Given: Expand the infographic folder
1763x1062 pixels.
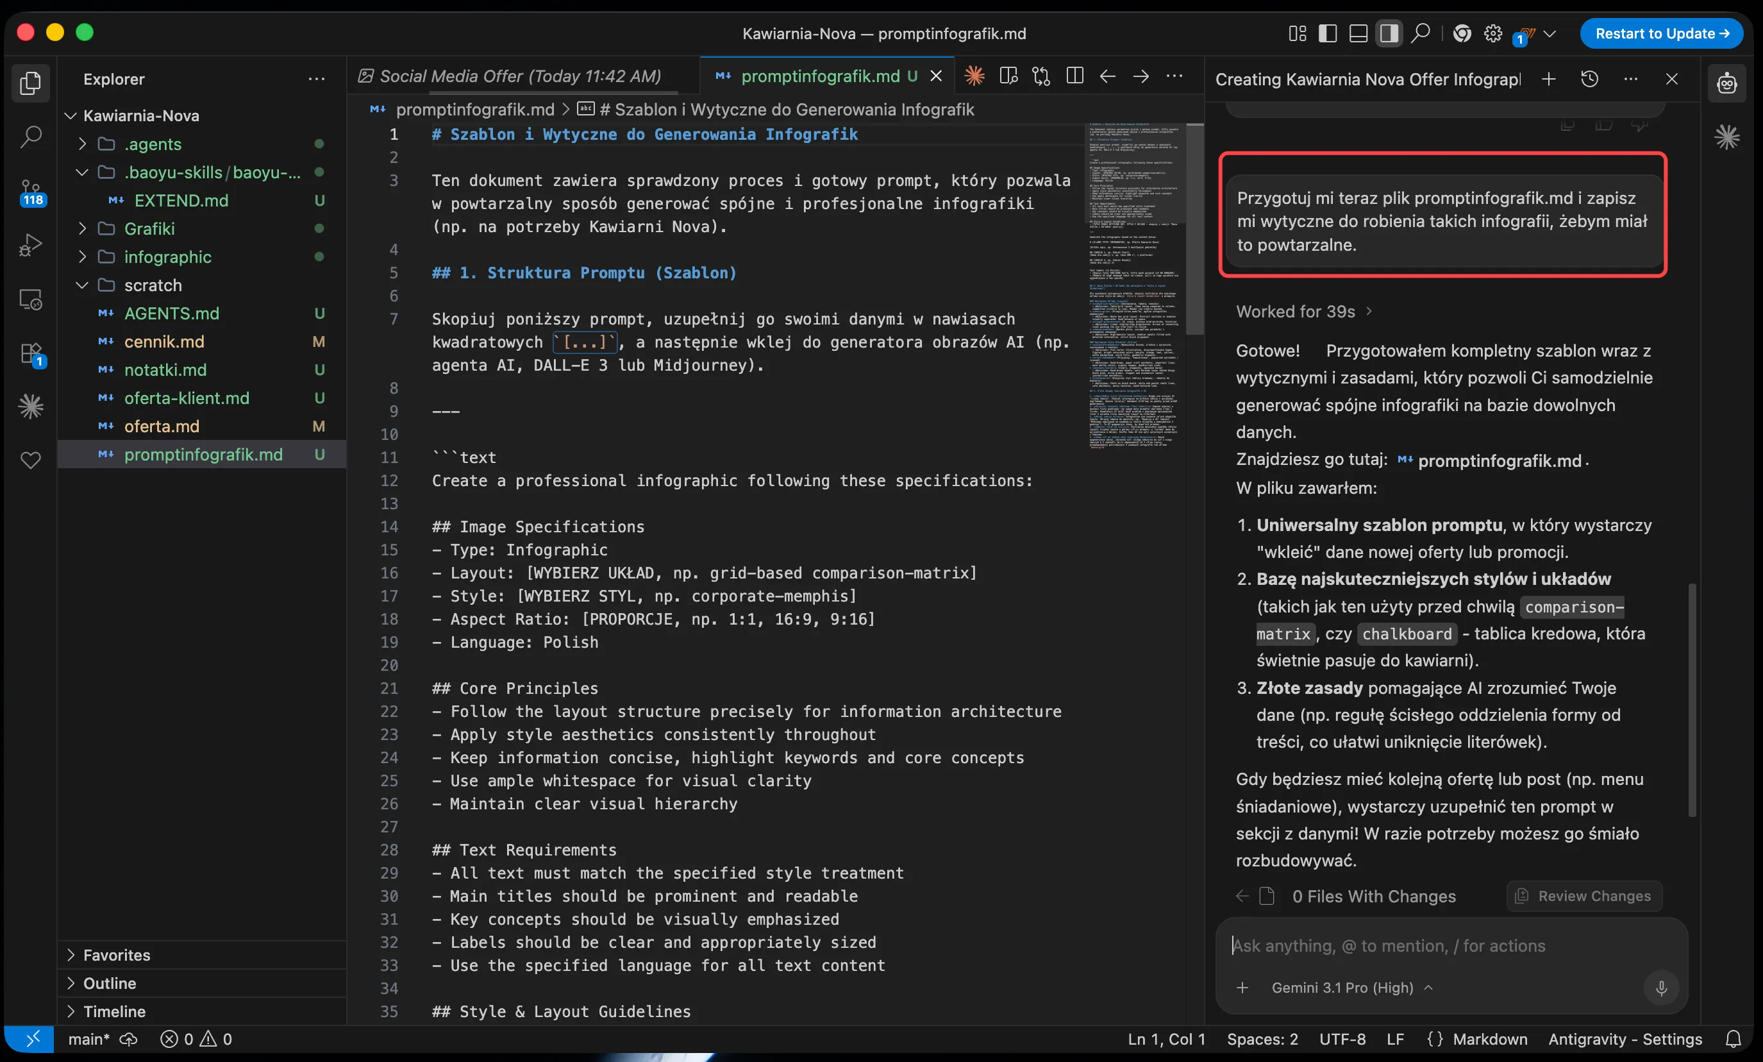Looking at the screenshot, I should click(81, 257).
